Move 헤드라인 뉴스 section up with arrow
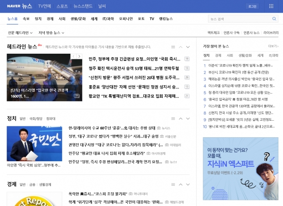The height and width of the screenshot is (206, 283). pos(181,47)
